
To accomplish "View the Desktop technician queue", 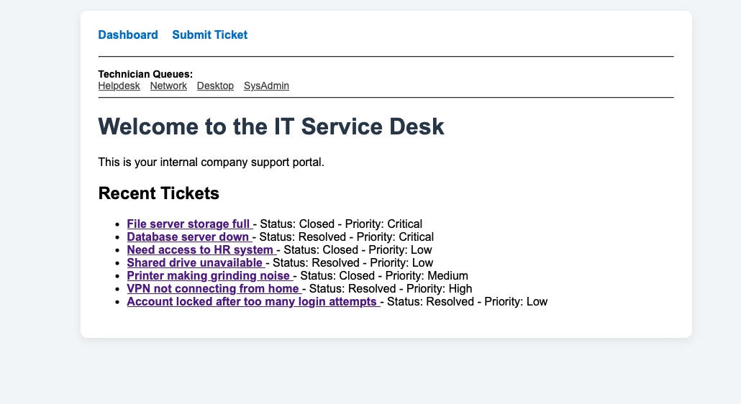I will 215,86.
